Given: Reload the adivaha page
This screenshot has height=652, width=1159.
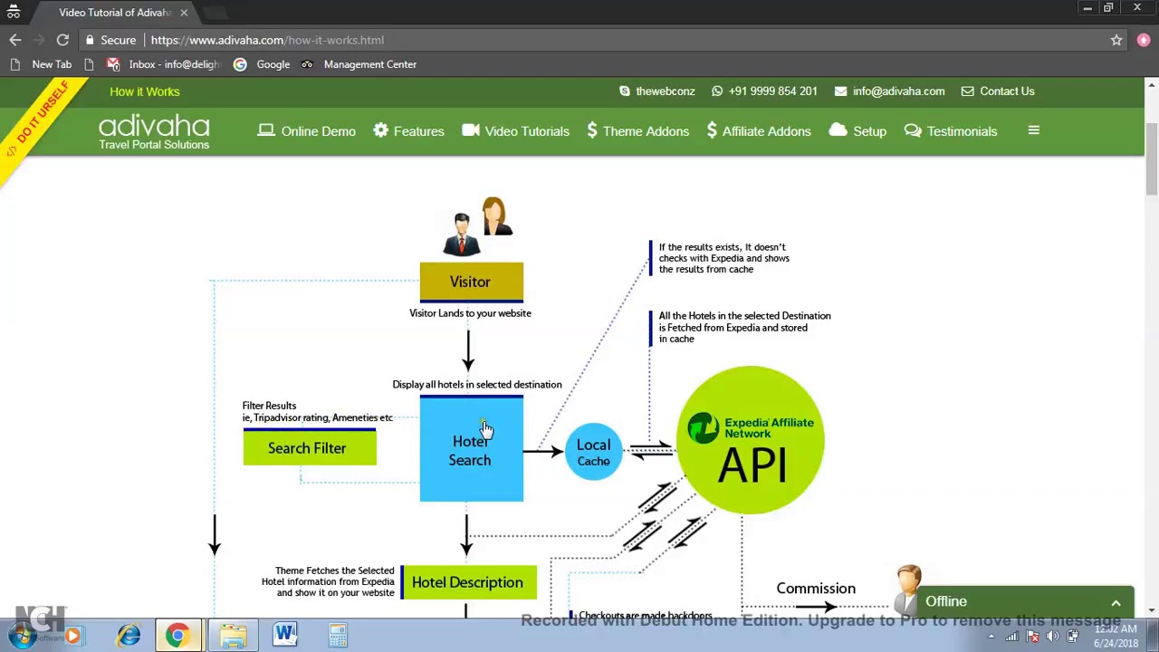Looking at the screenshot, I should (x=62, y=40).
